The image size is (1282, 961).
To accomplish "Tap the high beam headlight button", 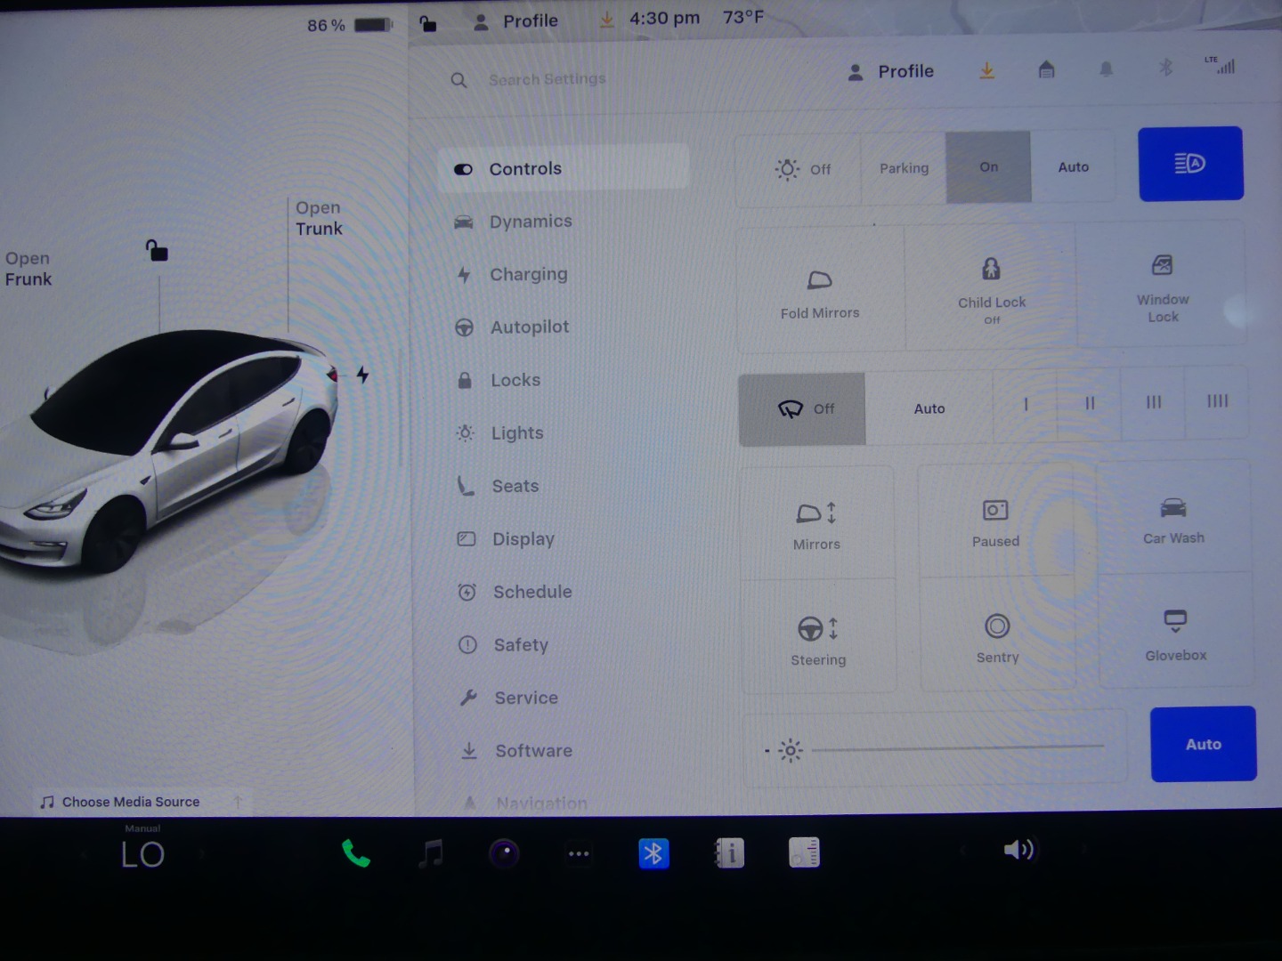I will 1190,164.
